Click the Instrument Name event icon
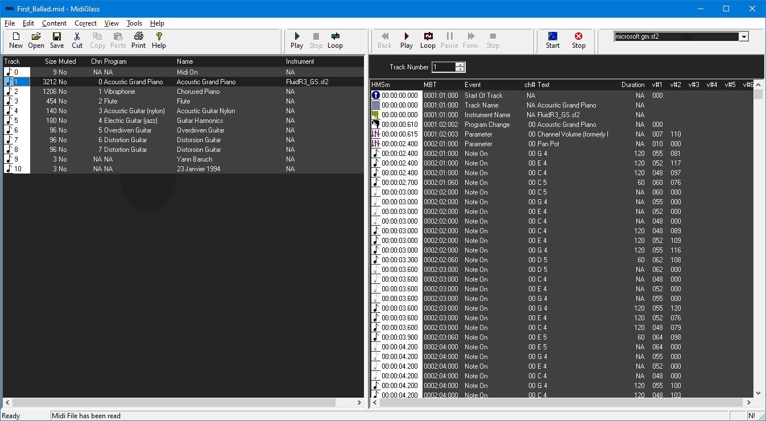The image size is (766, 421). 375,115
